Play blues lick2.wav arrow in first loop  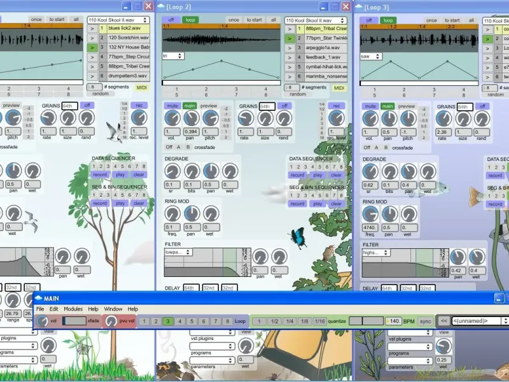[92, 29]
